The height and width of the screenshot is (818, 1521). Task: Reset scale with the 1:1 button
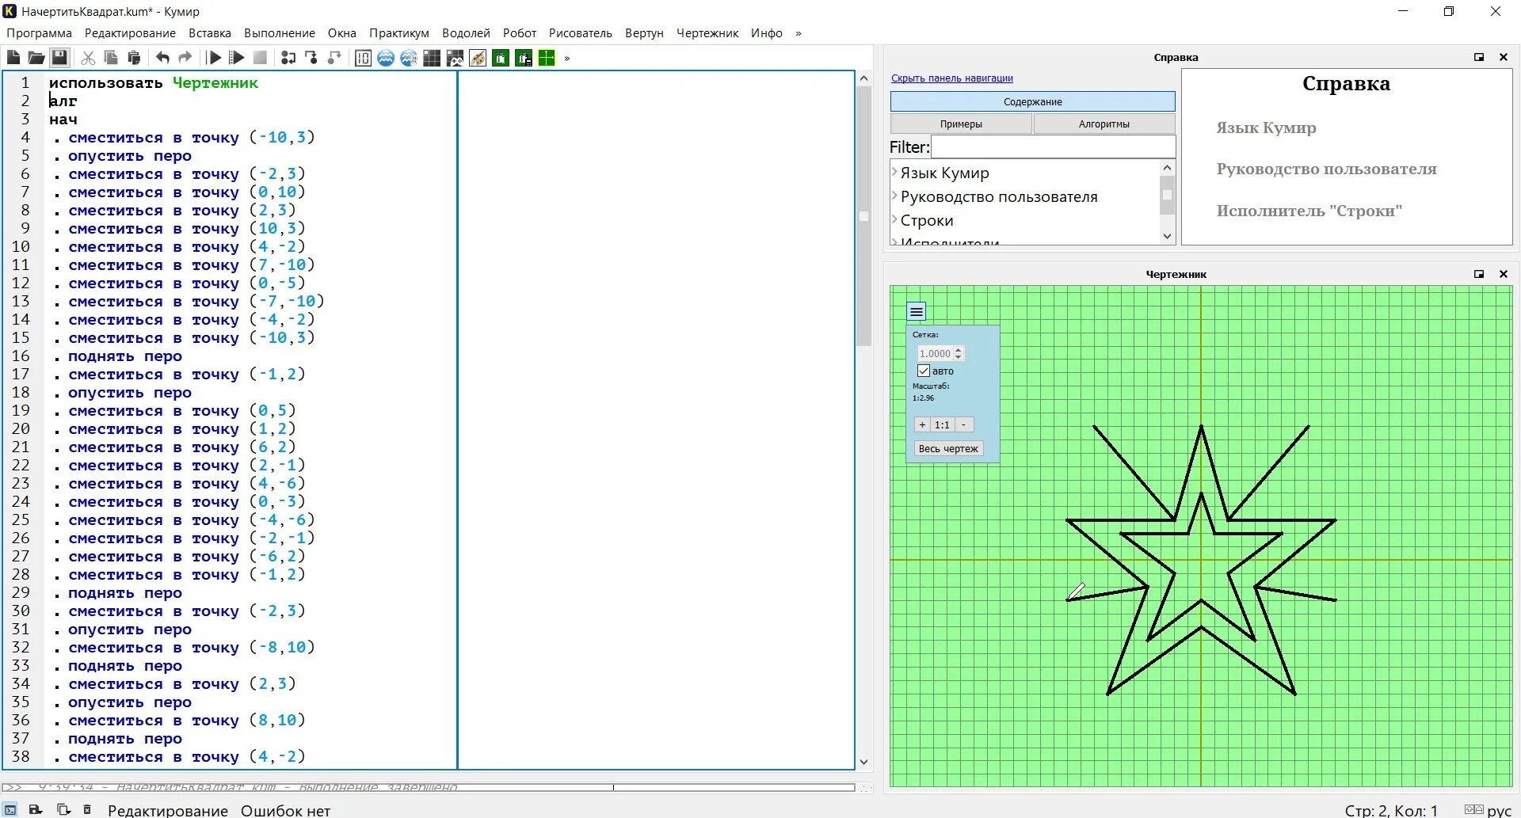coord(942,425)
